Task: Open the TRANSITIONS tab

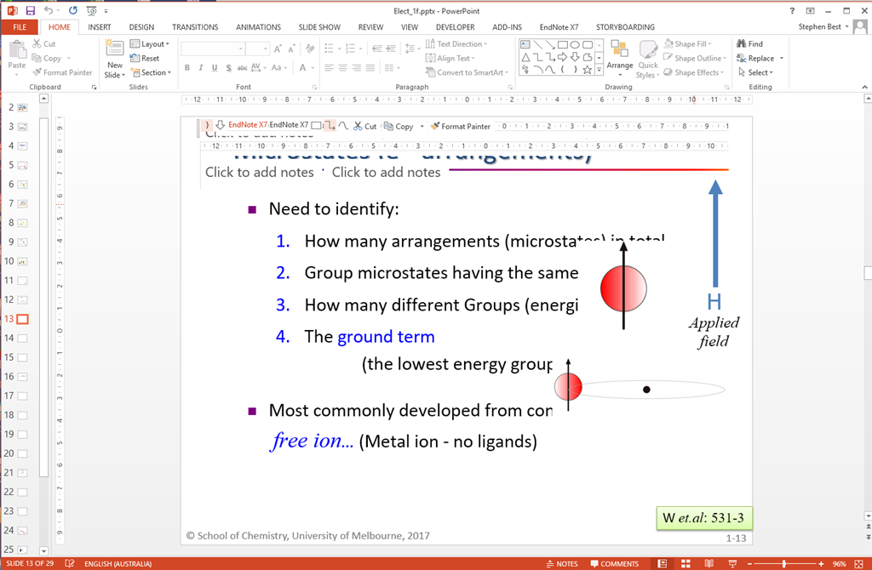Action: coord(195,26)
